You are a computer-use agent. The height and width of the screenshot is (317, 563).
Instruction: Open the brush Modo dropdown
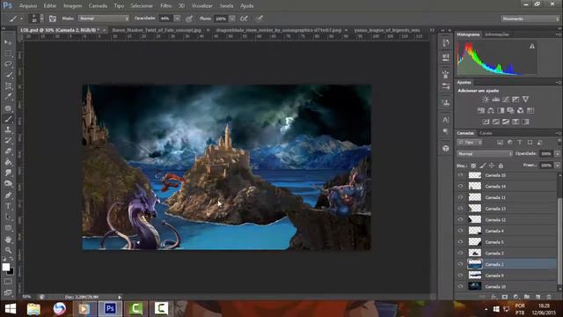104,18
